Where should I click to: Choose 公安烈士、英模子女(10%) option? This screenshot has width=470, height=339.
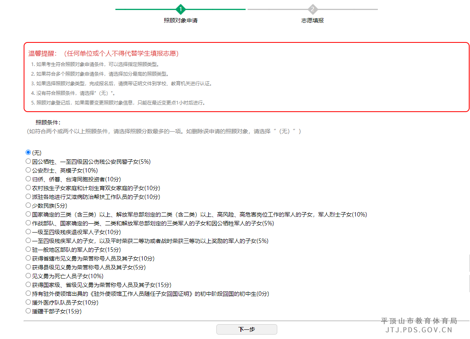[x=28, y=170]
